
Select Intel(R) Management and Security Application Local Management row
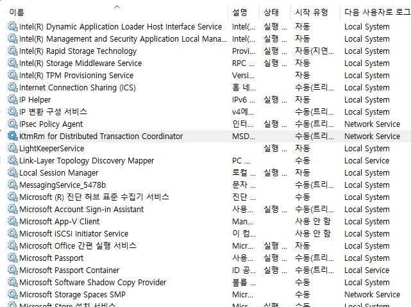(123, 38)
